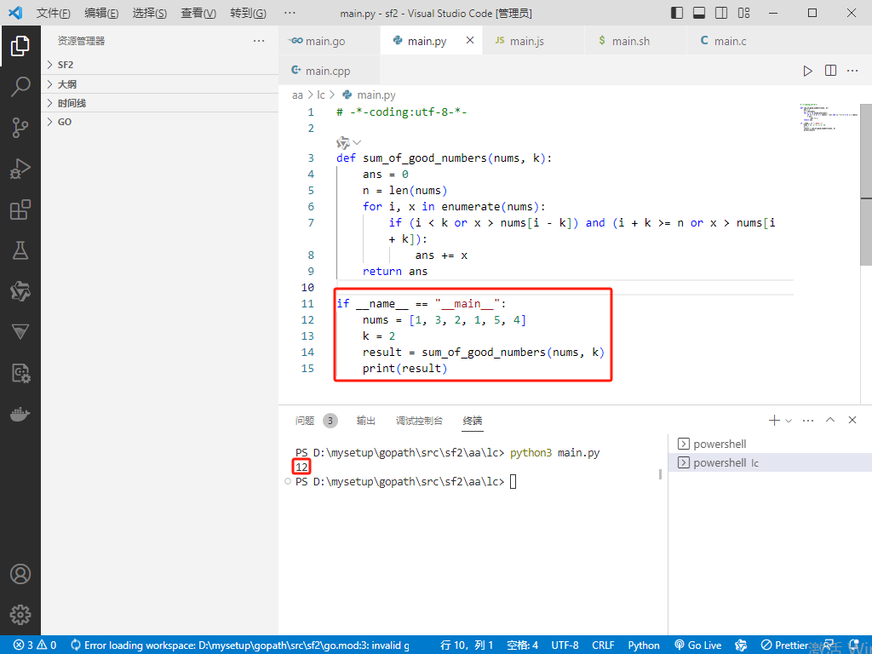Image resolution: width=872 pixels, height=654 pixels.
Task: Open the 编辑(E) menu
Action: coord(101,13)
